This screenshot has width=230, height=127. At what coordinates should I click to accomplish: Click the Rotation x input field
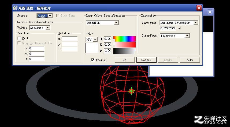(69, 39)
